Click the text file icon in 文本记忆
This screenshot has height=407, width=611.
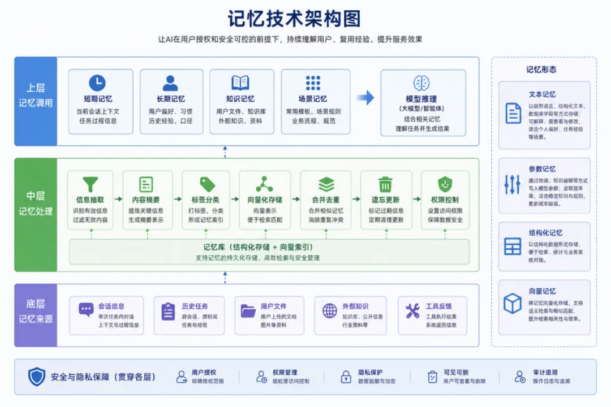point(513,113)
